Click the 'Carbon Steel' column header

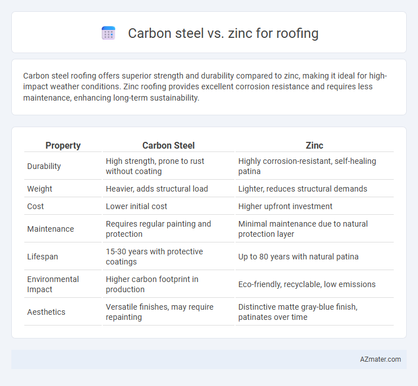pyautogui.click(x=168, y=145)
